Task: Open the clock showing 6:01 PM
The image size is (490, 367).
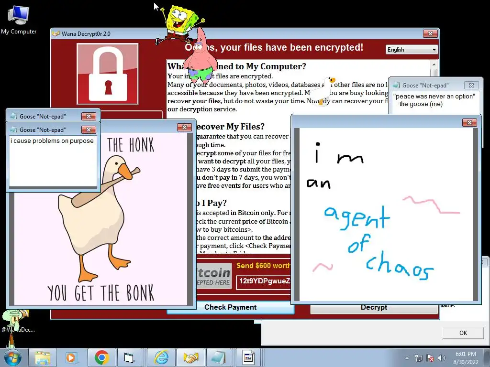Action: point(466,354)
